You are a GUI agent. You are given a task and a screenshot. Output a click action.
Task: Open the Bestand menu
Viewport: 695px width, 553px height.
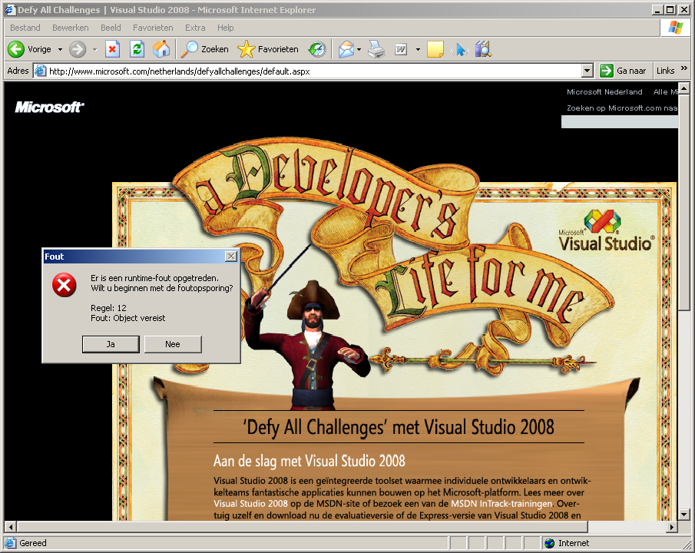[x=25, y=28]
